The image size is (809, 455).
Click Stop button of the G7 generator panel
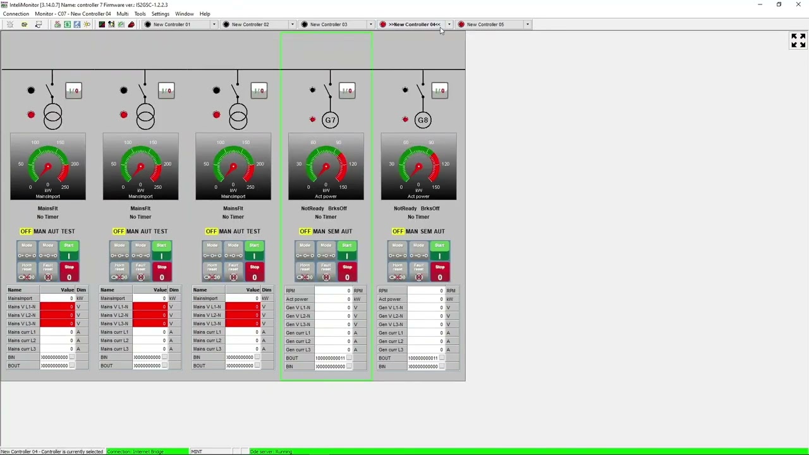click(x=347, y=272)
